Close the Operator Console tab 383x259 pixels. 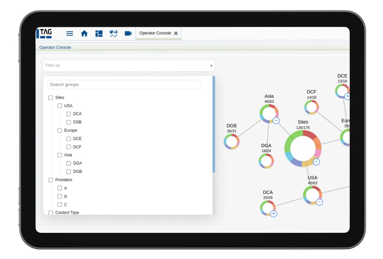(176, 34)
